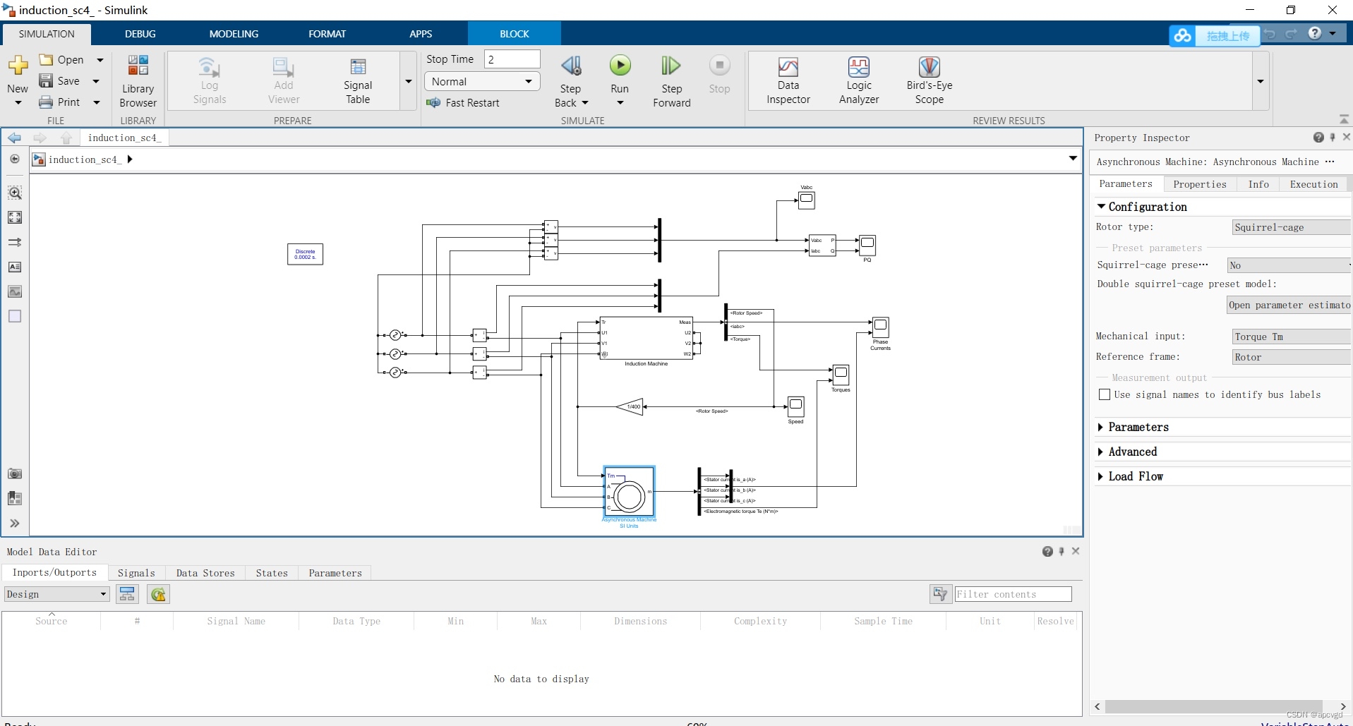
Task: Run the simulation
Action: [x=620, y=66]
